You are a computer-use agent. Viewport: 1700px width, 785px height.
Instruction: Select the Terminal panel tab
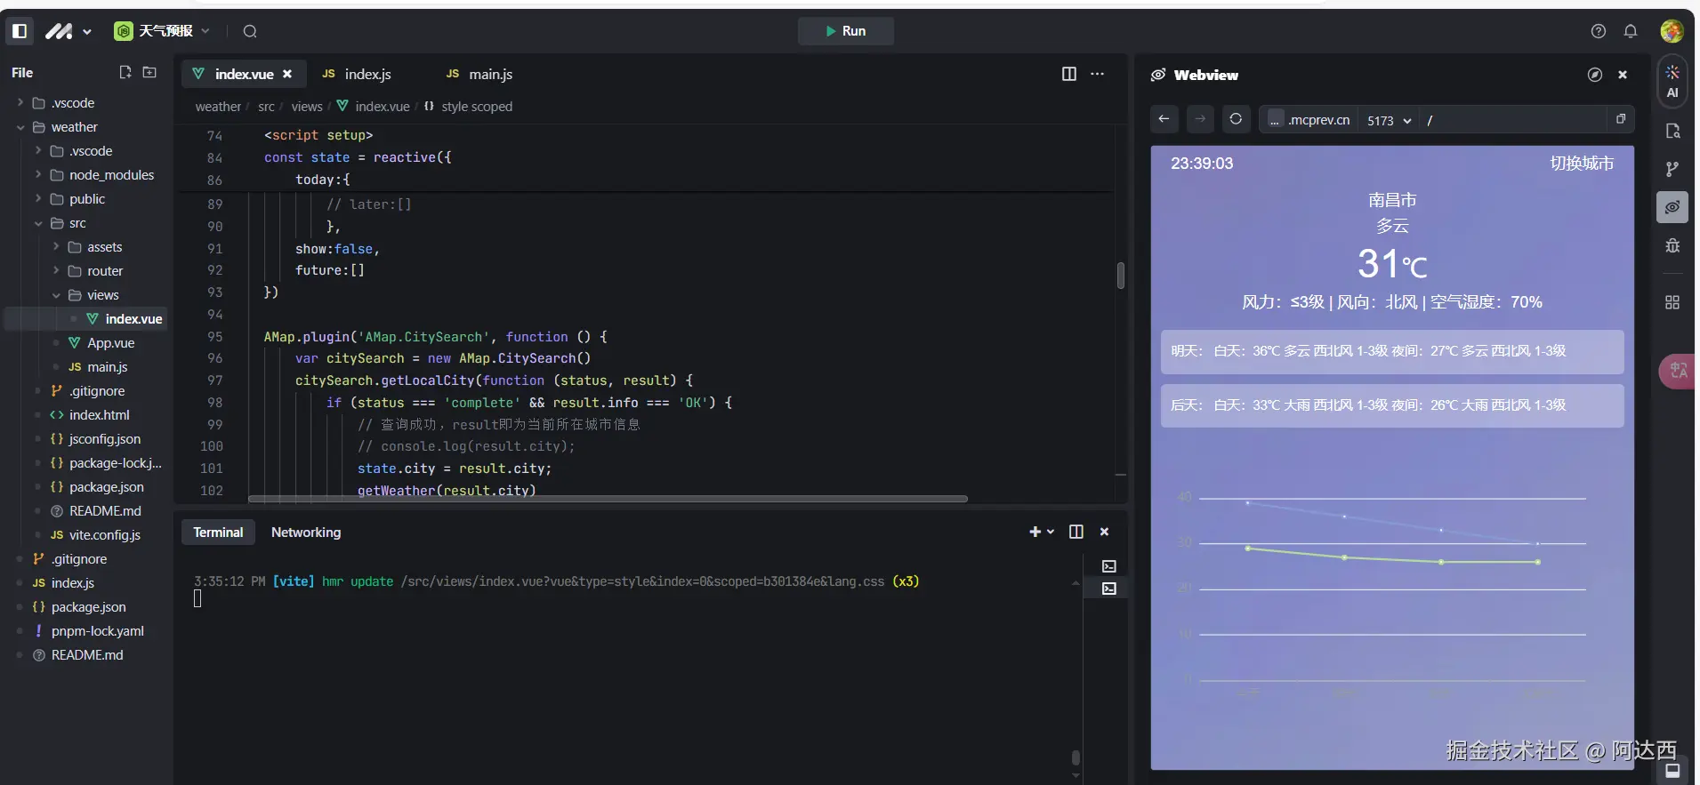[218, 533]
